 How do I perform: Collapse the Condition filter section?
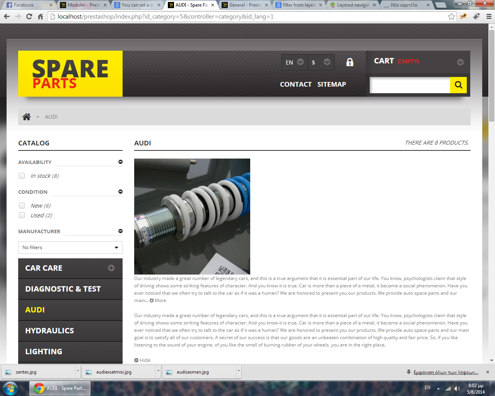[120, 192]
